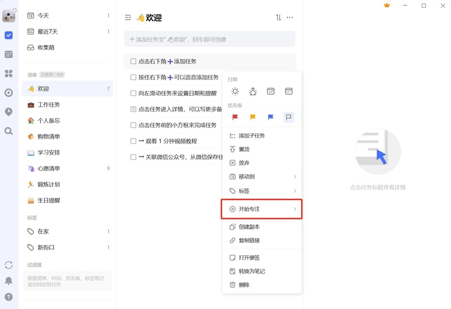
Task: Open the 学习安排 list
Action: [68, 153]
